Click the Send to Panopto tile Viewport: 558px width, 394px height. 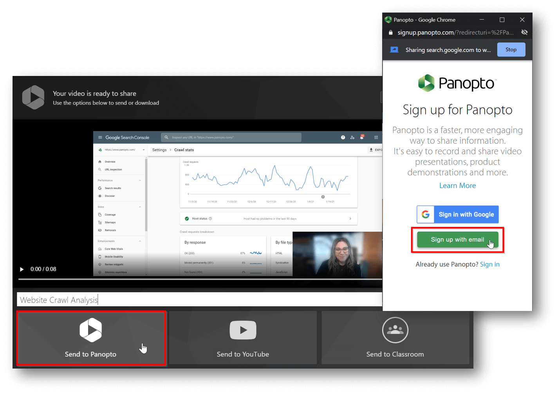coord(91,338)
